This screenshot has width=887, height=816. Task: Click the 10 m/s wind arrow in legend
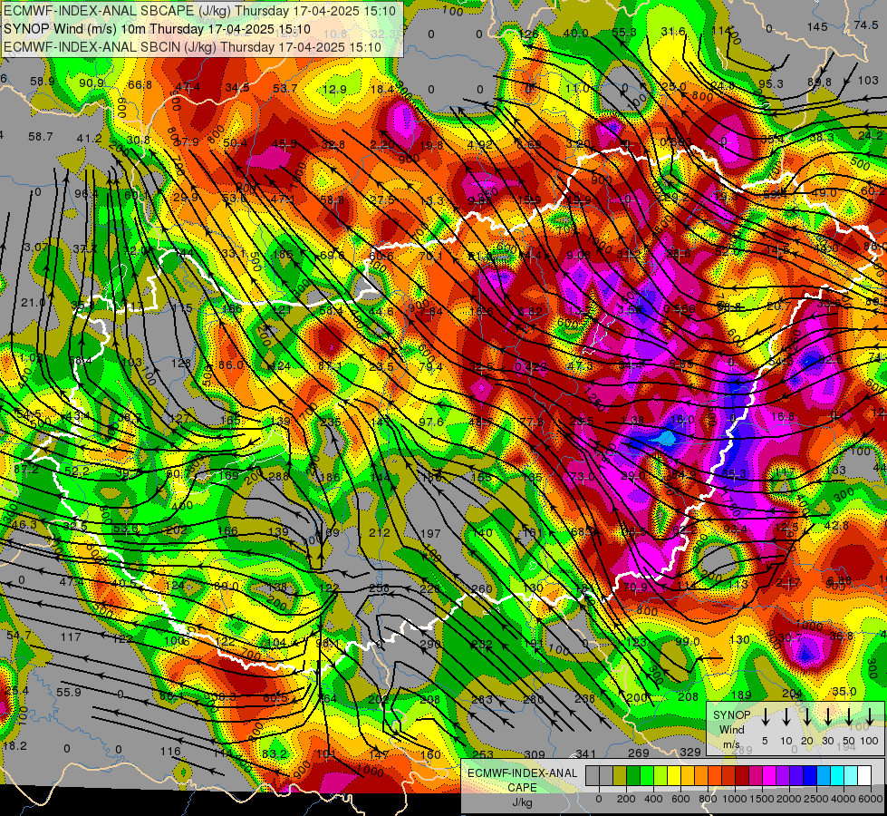tap(786, 716)
